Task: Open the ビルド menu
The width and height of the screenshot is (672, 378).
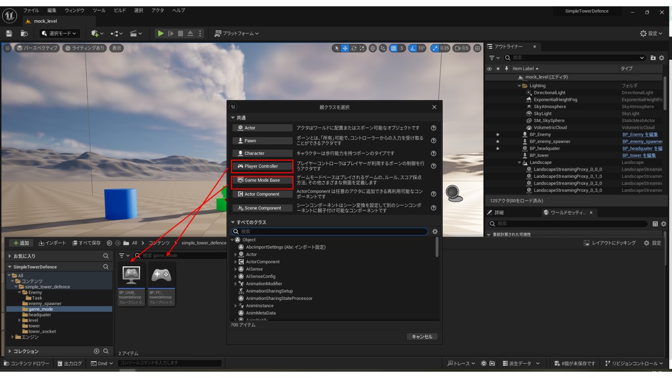Action: (x=119, y=10)
